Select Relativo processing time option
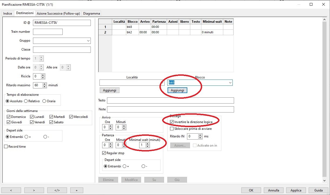 26,101
